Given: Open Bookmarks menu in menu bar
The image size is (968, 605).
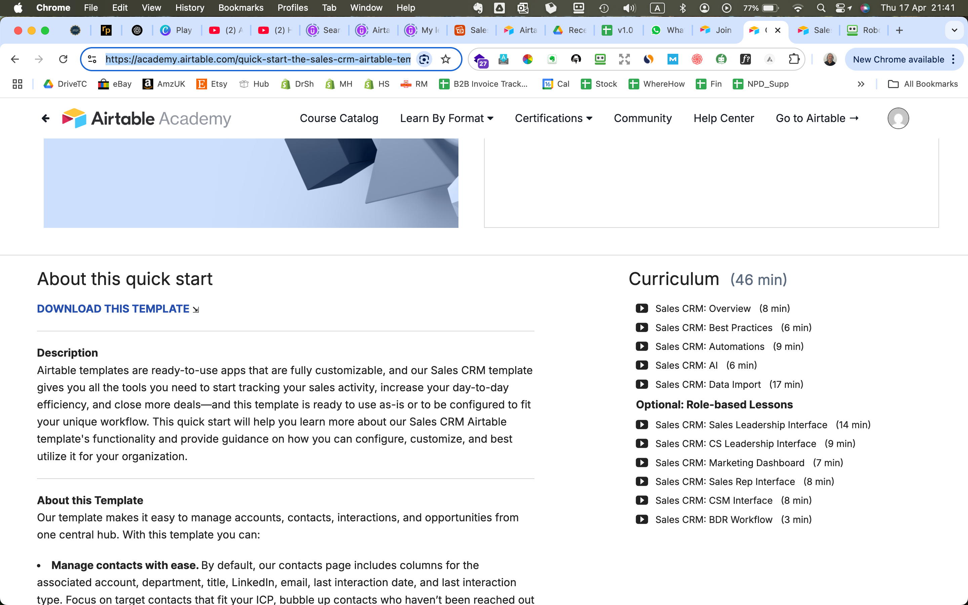Looking at the screenshot, I should coord(240,8).
